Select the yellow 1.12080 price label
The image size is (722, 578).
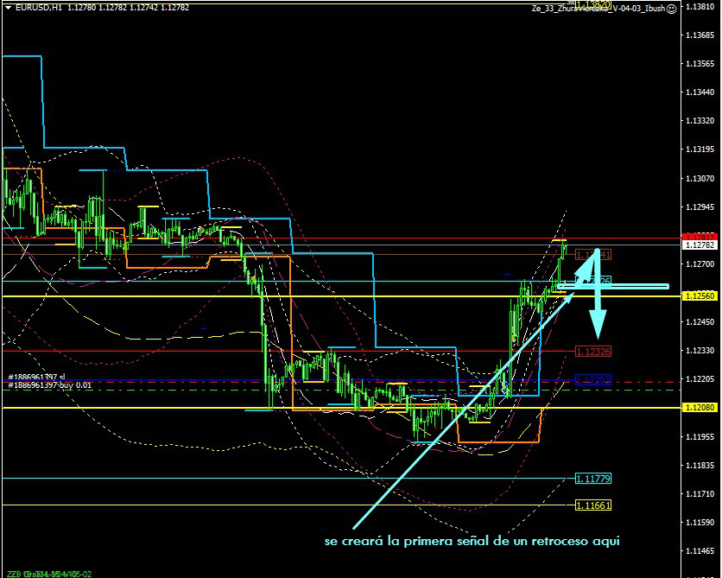(x=700, y=408)
